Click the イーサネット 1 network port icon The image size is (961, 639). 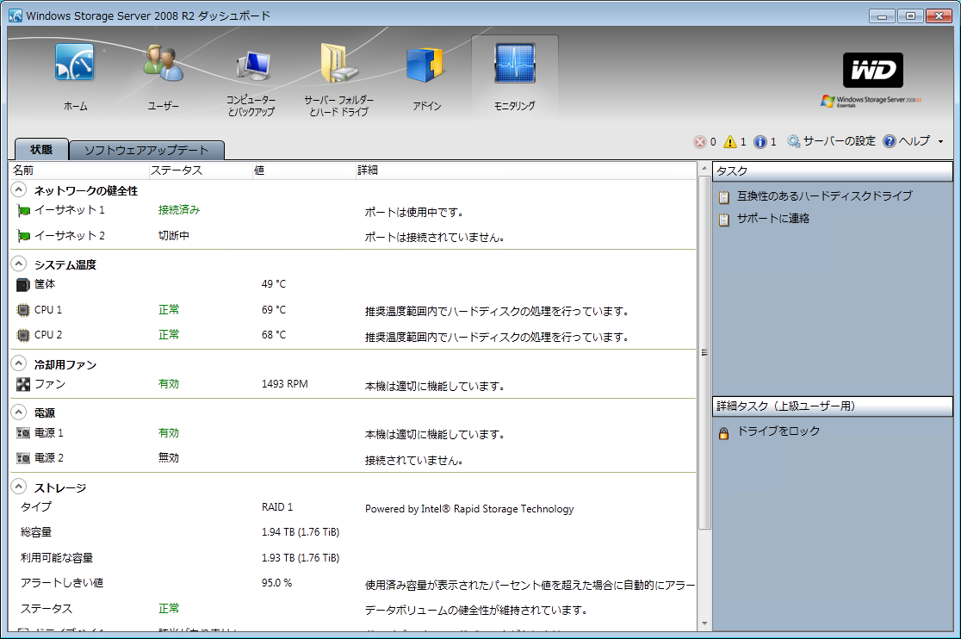pyautogui.click(x=23, y=211)
